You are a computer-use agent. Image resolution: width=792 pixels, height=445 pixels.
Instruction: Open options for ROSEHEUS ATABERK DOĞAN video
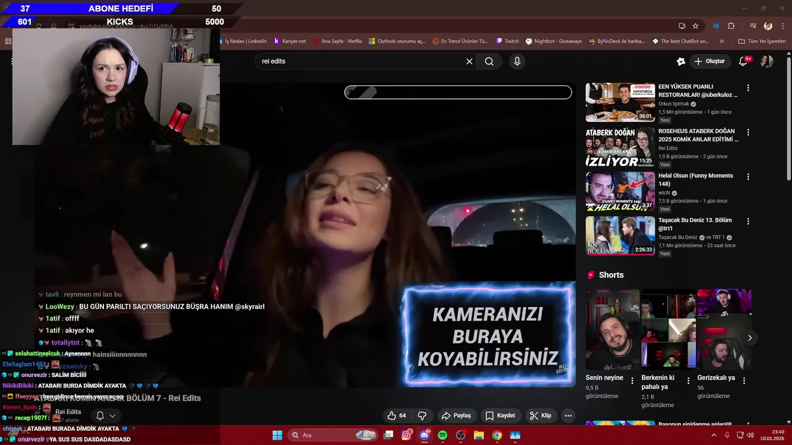coord(748,132)
